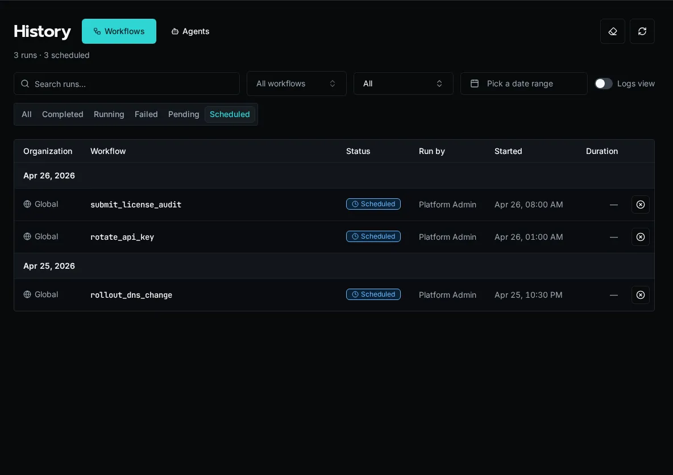This screenshot has height=475, width=673.
Task: Click the Scheduled status badge for submit_license_audit
Action: pyautogui.click(x=373, y=204)
